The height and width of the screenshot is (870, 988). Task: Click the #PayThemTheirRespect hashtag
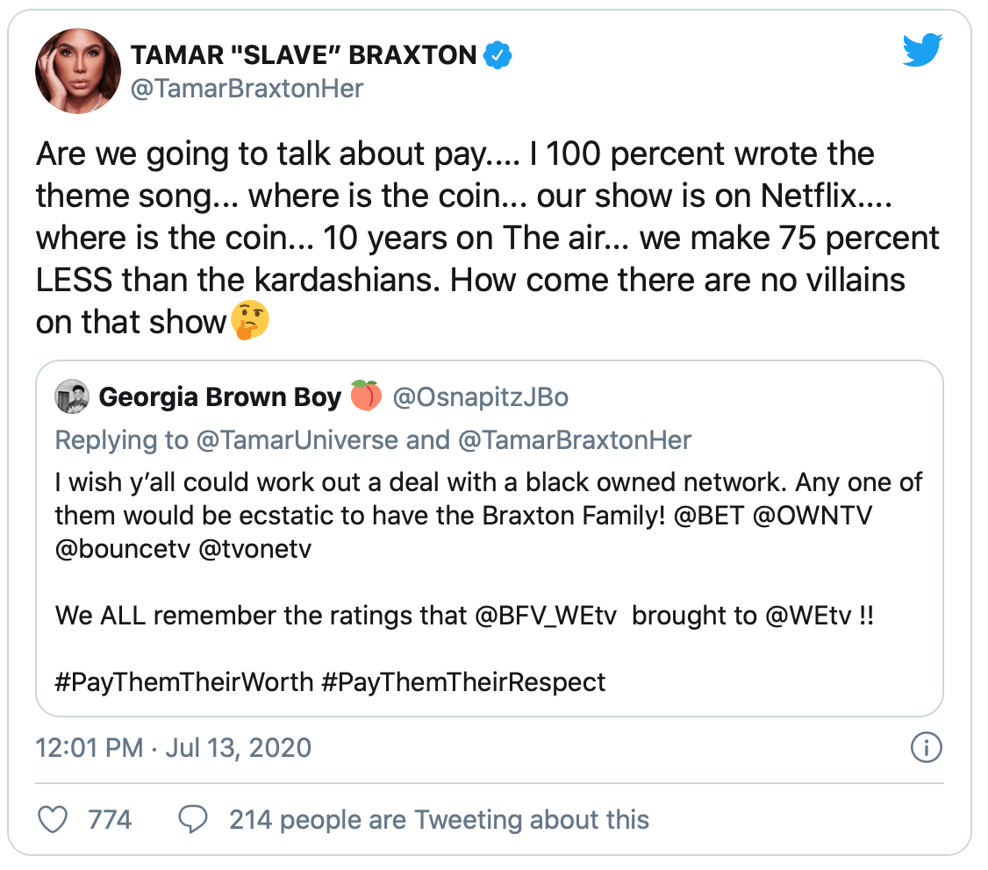(x=463, y=681)
